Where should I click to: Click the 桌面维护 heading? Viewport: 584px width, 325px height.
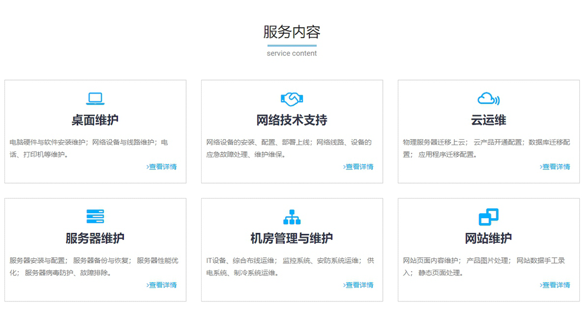[x=95, y=120]
